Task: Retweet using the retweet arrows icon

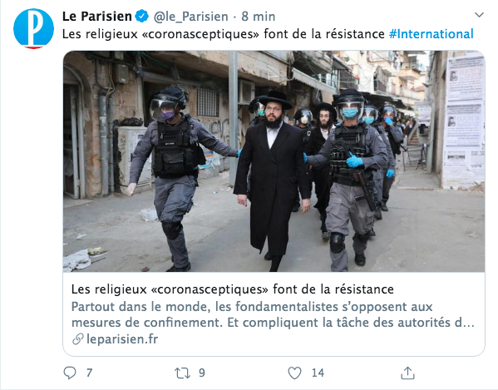Action: coord(182,373)
